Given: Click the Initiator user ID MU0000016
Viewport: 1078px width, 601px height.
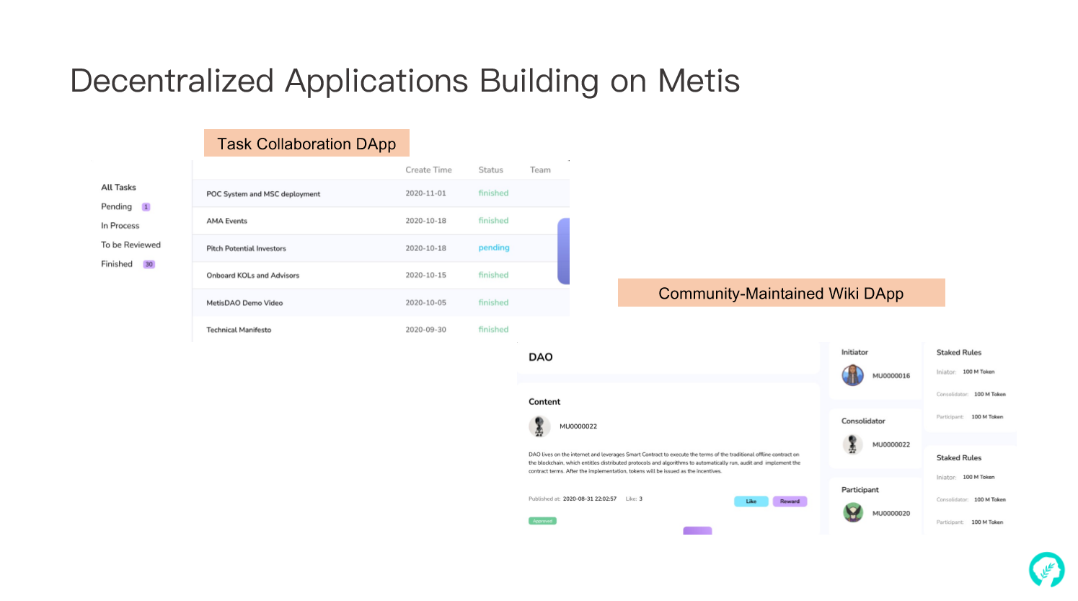Looking at the screenshot, I should tap(891, 376).
